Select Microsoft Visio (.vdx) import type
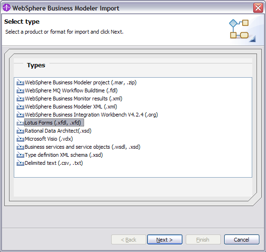The image size is (266, 252). pyautogui.click(x=48, y=139)
